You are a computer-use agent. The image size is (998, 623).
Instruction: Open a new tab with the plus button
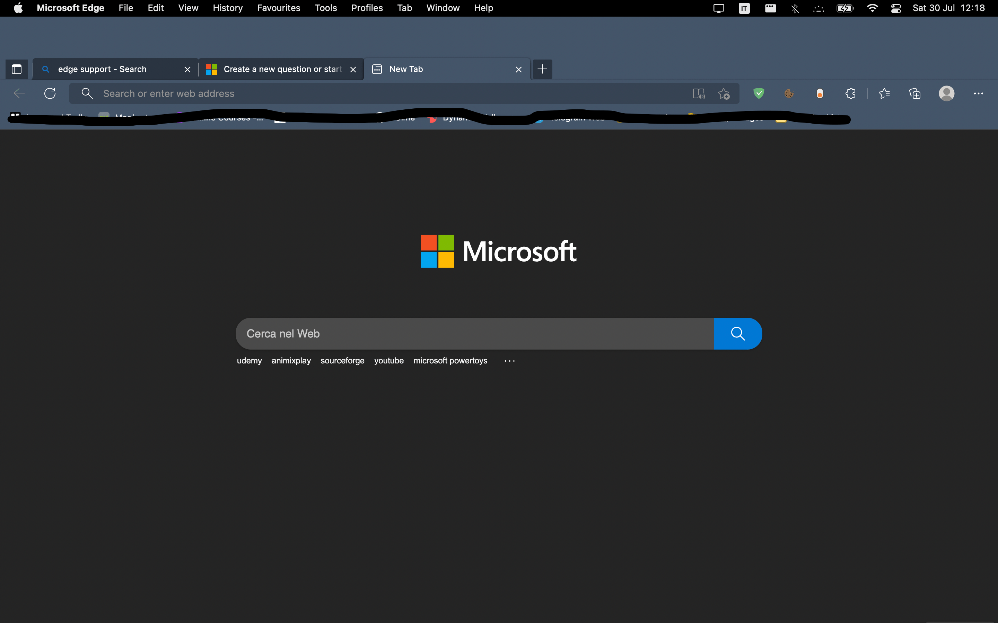point(542,69)
